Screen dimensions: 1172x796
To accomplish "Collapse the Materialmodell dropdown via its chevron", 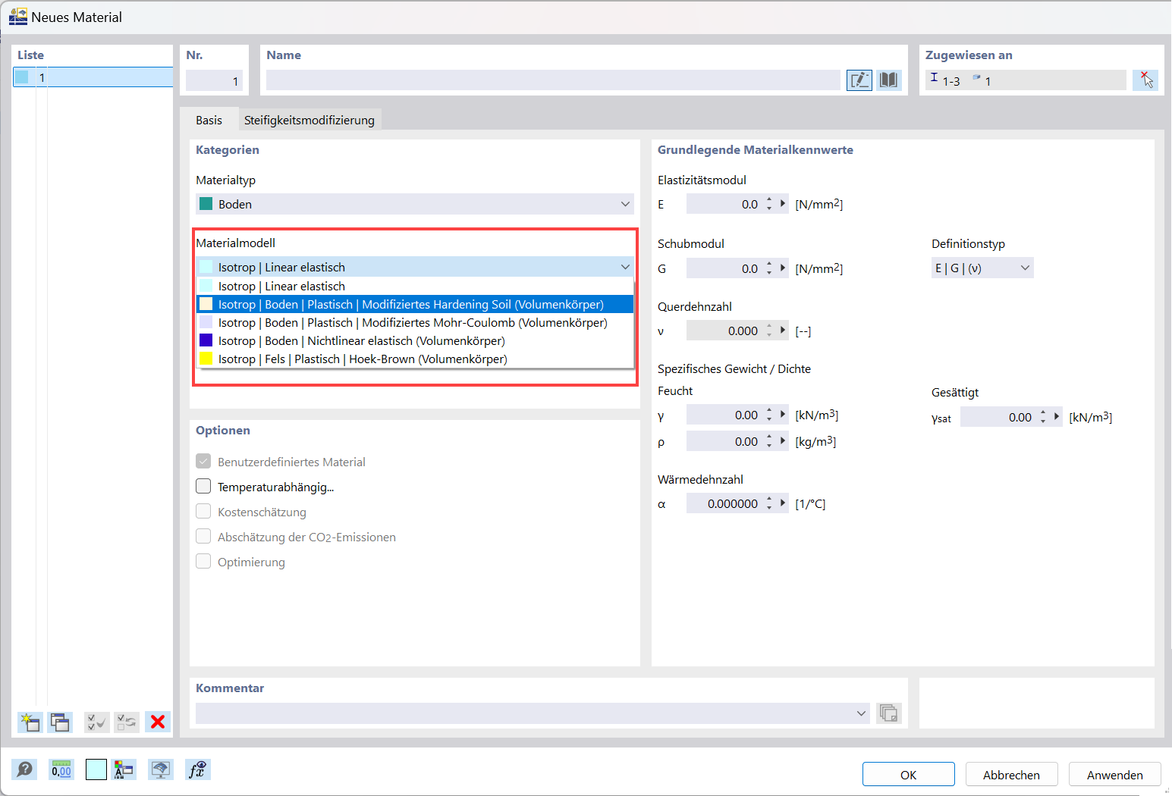I will (625, 267).
